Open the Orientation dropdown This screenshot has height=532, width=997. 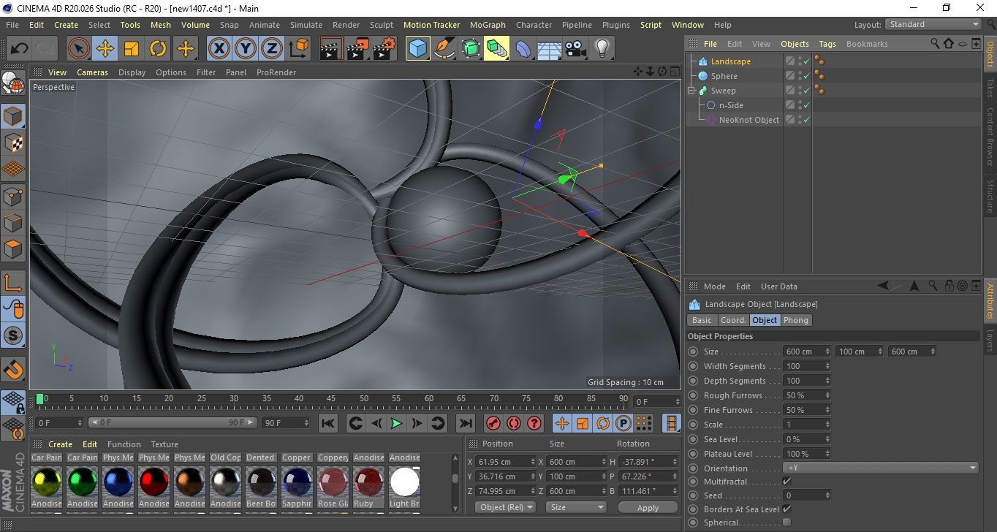(x=880, y=468)
